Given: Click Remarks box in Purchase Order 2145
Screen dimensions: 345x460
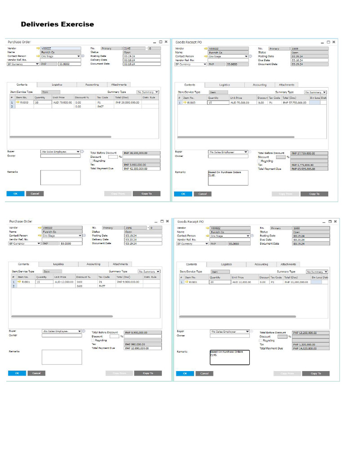Looking at the screenshot, I should (x=61, y=177).
